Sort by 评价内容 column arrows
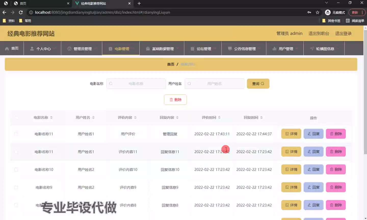This screenshot has width=367, height=220. point(135,117)
